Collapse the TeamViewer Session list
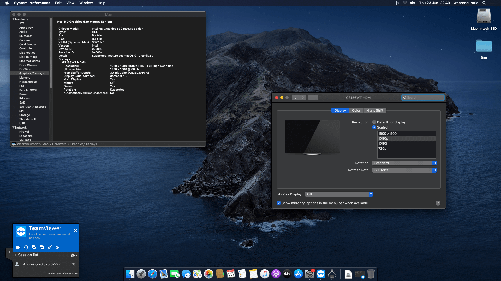The height and width of the screenshot is (281, 501). tap(16, 255)
